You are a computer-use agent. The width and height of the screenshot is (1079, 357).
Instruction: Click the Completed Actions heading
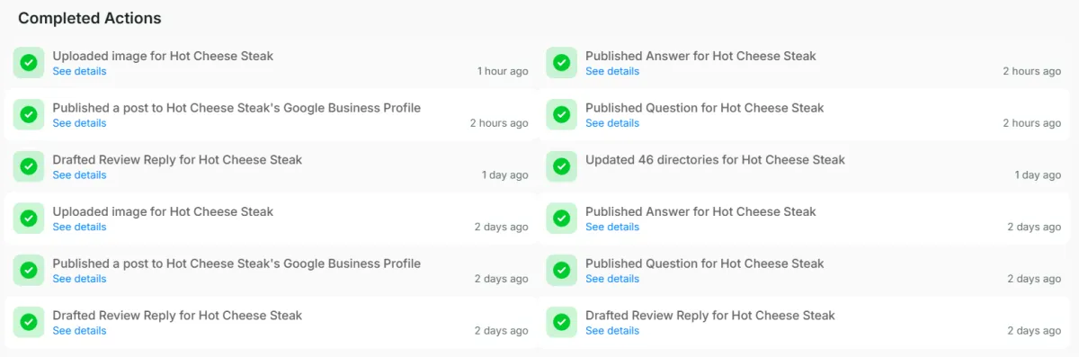[90, 18]
